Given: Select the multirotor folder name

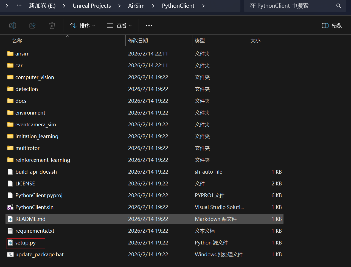Looking at the screenshot, I should 27,148.
